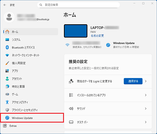Click 現在のテーマを Light に変更する text
Screen dimensions: 157x134
(94, 81)
